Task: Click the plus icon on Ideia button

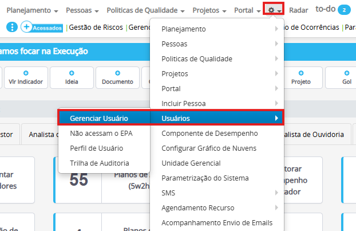Action: click(72, 73)
